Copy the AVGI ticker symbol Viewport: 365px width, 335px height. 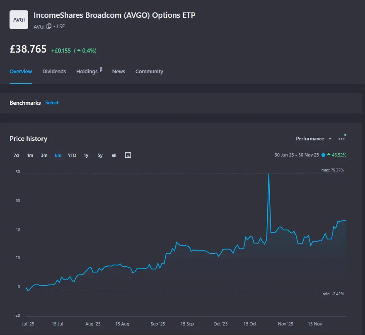49,26
